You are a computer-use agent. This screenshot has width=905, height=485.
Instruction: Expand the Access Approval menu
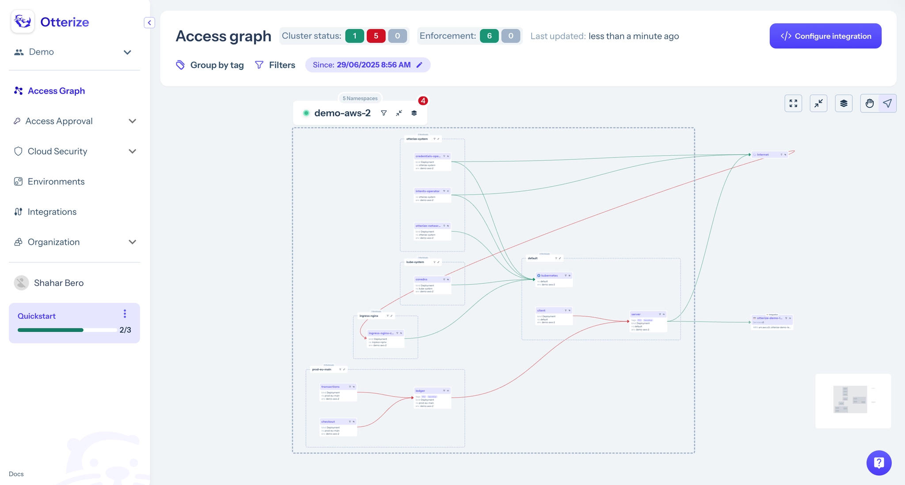[132, 121]
